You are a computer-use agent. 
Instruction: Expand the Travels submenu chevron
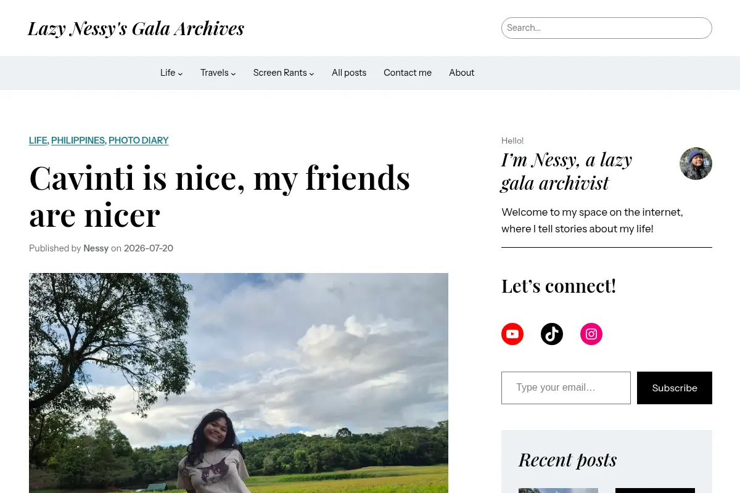point(234,73)
